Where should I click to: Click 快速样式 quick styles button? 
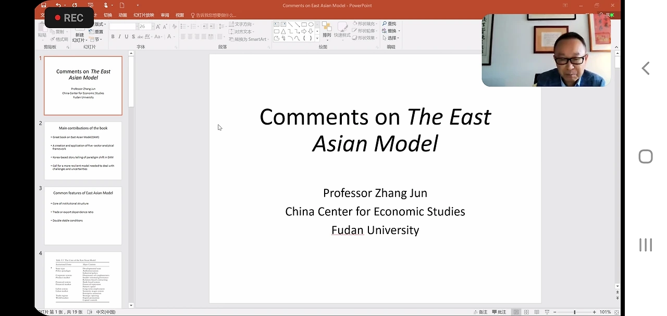click(x=342, y=30)
